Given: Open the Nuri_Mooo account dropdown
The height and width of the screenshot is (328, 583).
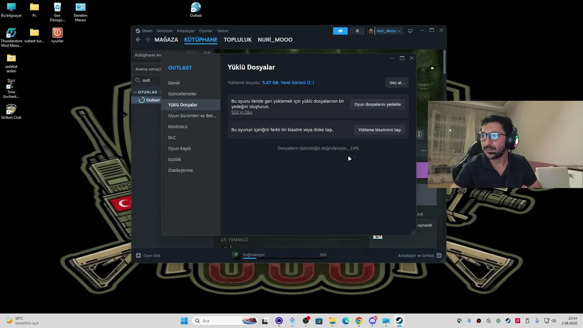Looking at the screenshot, I should pyautogui.click(x=384, y=31).
